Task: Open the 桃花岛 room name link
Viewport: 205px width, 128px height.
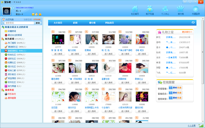Action: (x=106, y=50)
